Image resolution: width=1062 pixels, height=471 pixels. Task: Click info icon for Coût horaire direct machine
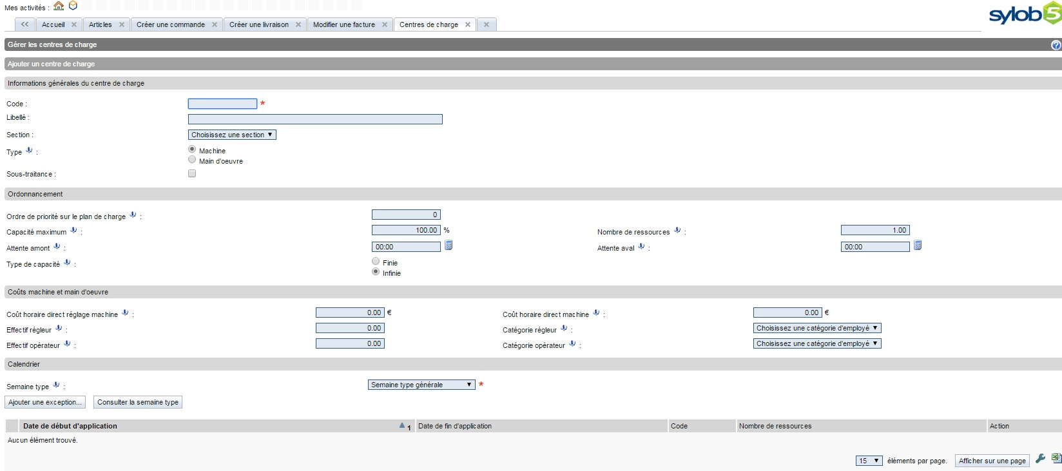596,313
